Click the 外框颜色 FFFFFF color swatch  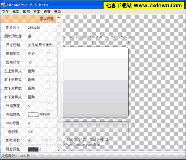[33, 115]
